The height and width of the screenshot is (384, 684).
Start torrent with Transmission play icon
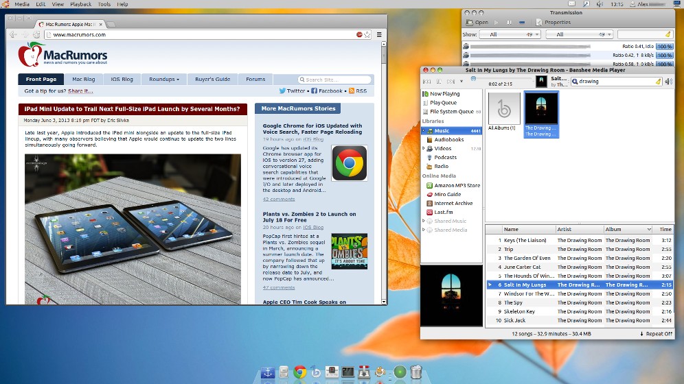coord(496,22)
